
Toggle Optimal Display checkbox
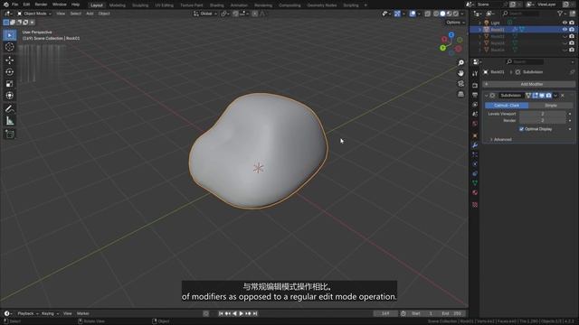coord(521,129)
